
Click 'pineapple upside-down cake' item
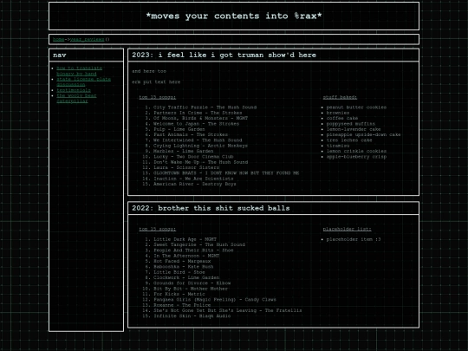[x=363, y=134]
